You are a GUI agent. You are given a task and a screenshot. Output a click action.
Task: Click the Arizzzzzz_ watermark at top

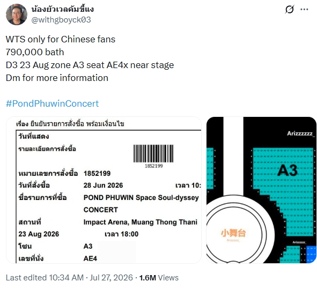click(300, 134)
